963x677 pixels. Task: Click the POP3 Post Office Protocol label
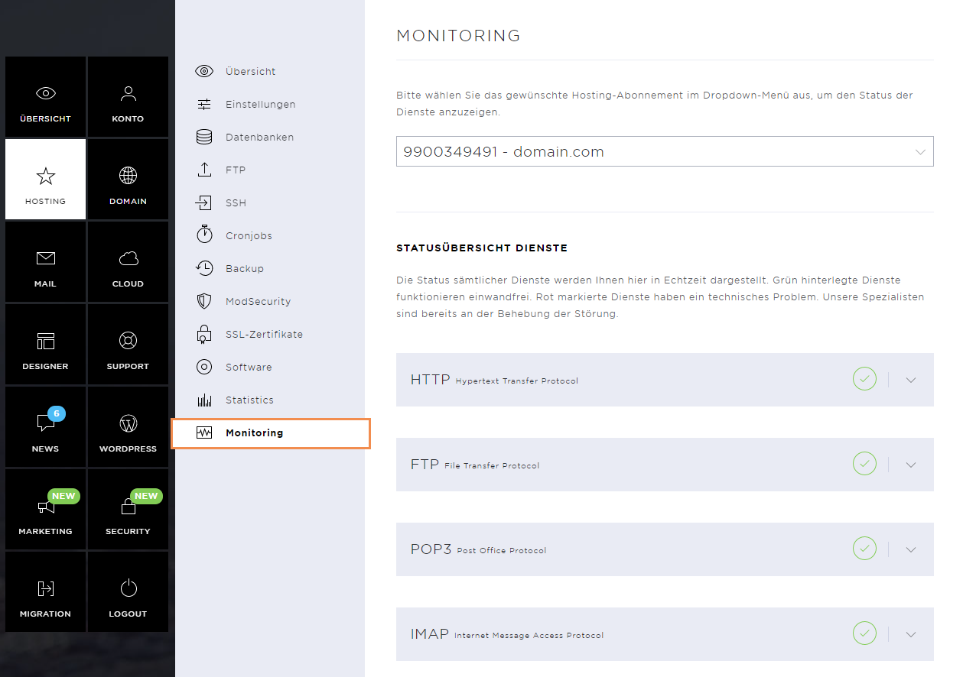click(x=478, y=549)
